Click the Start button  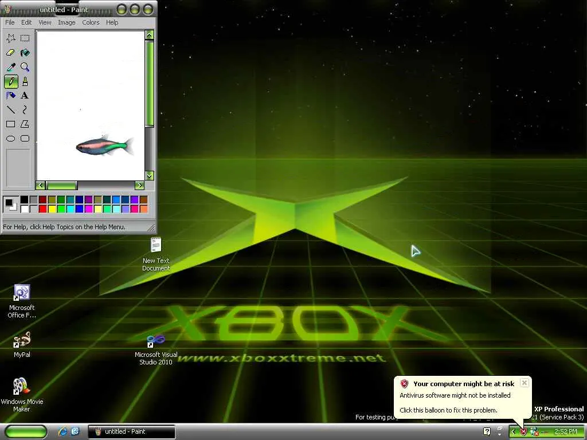(26, 432)
